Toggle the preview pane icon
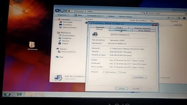 178,18
